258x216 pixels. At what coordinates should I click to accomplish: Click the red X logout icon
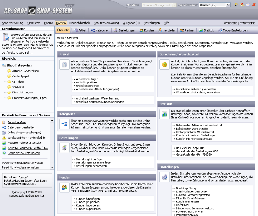click(254, 5)
